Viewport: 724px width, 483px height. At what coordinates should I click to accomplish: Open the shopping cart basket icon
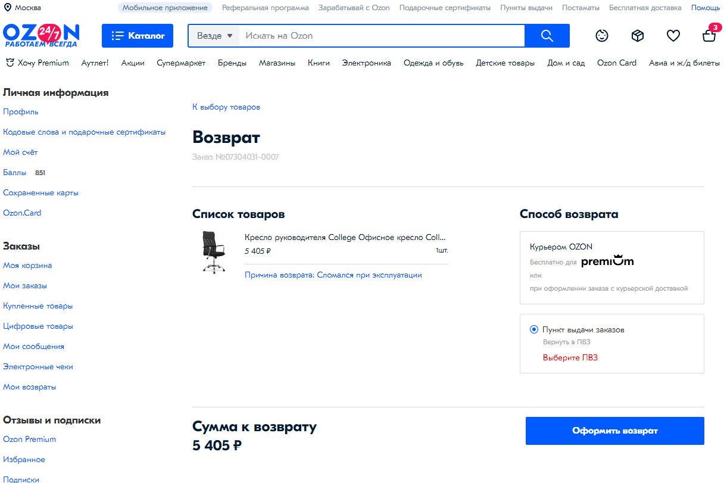(x=709, y=35)
